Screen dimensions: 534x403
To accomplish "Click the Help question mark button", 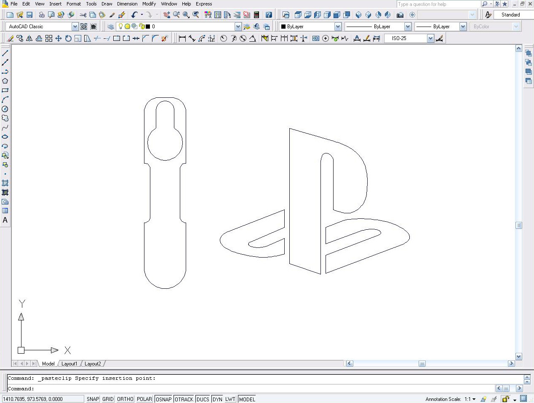I will [269, 15].
